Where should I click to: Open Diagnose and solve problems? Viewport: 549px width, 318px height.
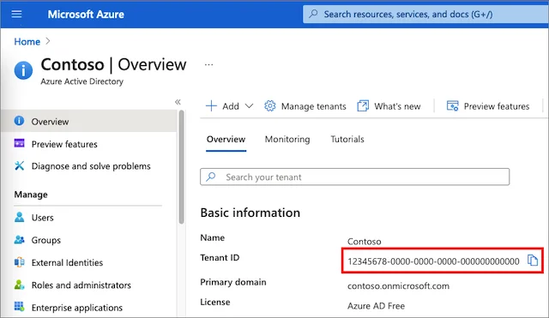click(x=91, y=166)
